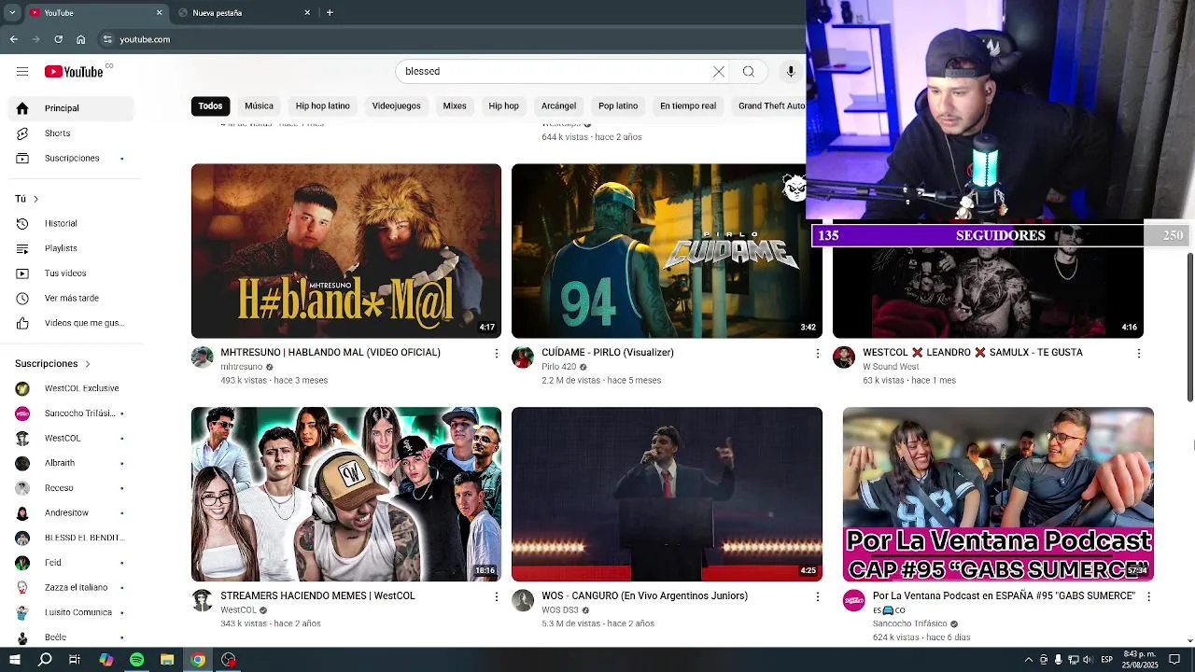1195x672 pixels.
Task: Select the Mixes filter chip
Action: click(455, 106)
